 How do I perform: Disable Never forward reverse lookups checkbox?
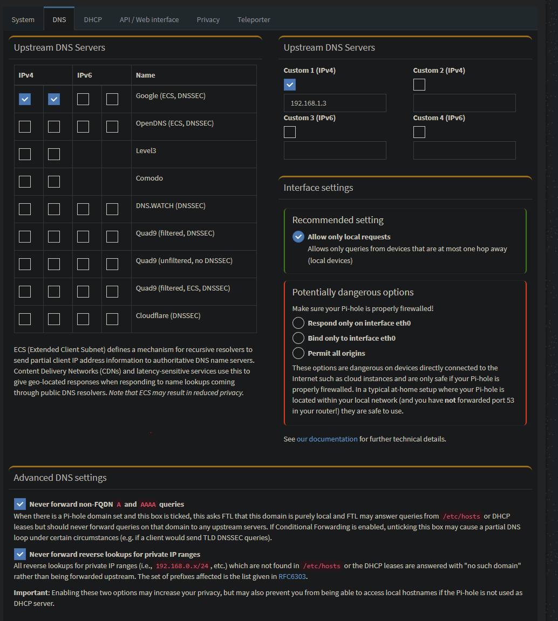pyautogui.click(x=20, y=555)
